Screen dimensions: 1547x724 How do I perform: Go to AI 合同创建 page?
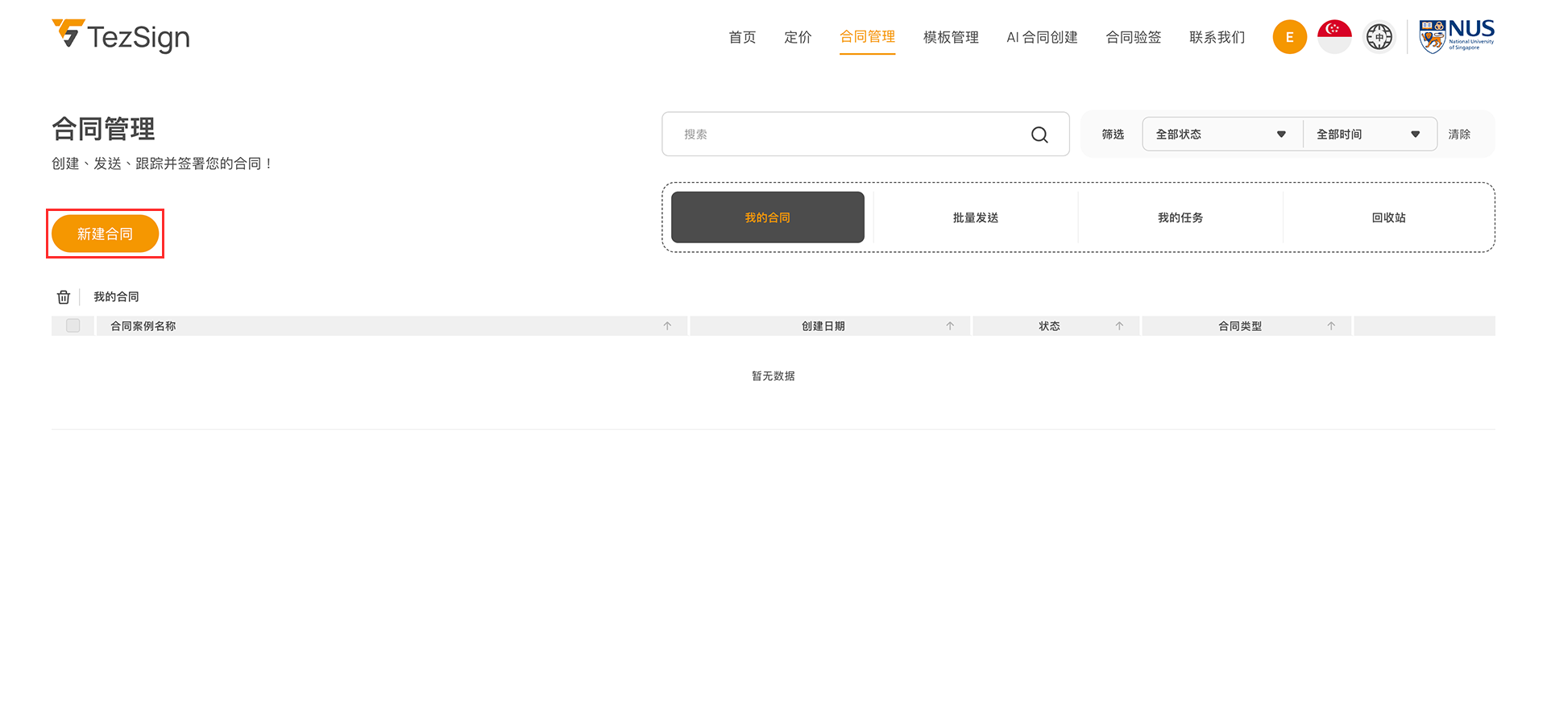point(1042,37)
